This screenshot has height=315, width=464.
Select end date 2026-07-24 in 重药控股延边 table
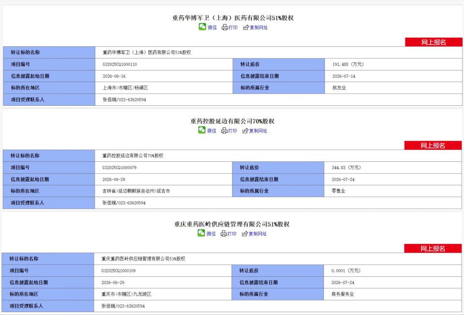pyautogui.click(x=343, y=179)
